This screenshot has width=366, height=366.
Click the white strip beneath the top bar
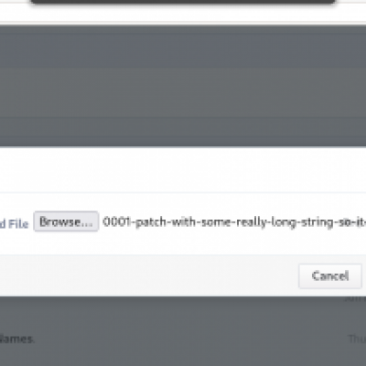tap(183, 14)
